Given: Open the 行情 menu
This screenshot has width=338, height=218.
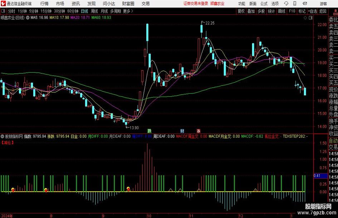Looking at the screenshot, I should pos(44,4).
